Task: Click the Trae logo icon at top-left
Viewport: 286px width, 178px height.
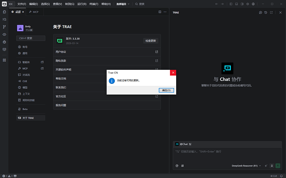Action: click(4, 4)
